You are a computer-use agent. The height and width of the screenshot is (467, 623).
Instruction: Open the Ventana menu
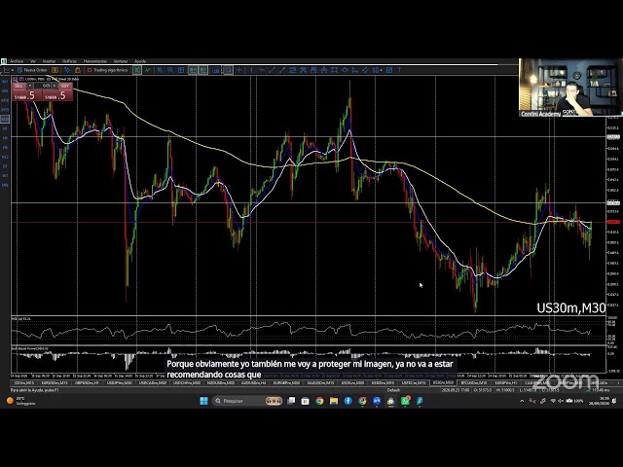[121, 61]
